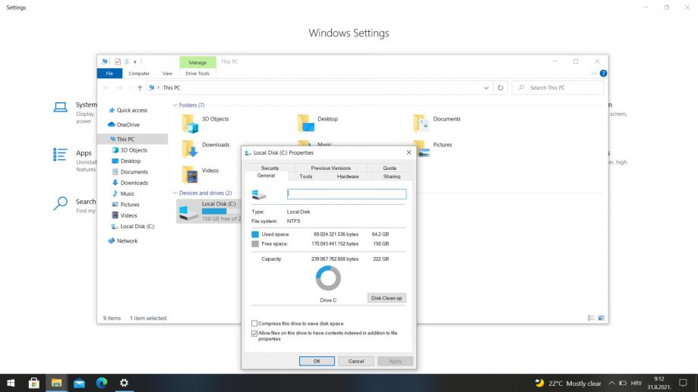Viewport: 698px width, 392px height.
Task: Select OneDrive in navigation pane
Action: [128, 125]
